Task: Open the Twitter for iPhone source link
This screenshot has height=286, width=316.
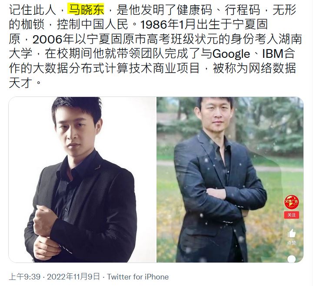Action: point(138,277)
